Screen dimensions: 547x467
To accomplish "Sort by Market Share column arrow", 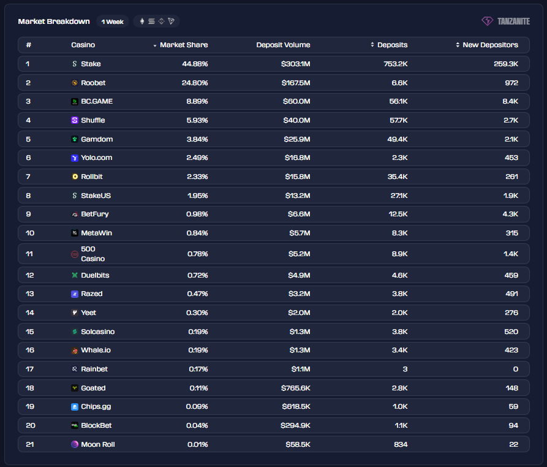I will [x=155, y=45].
